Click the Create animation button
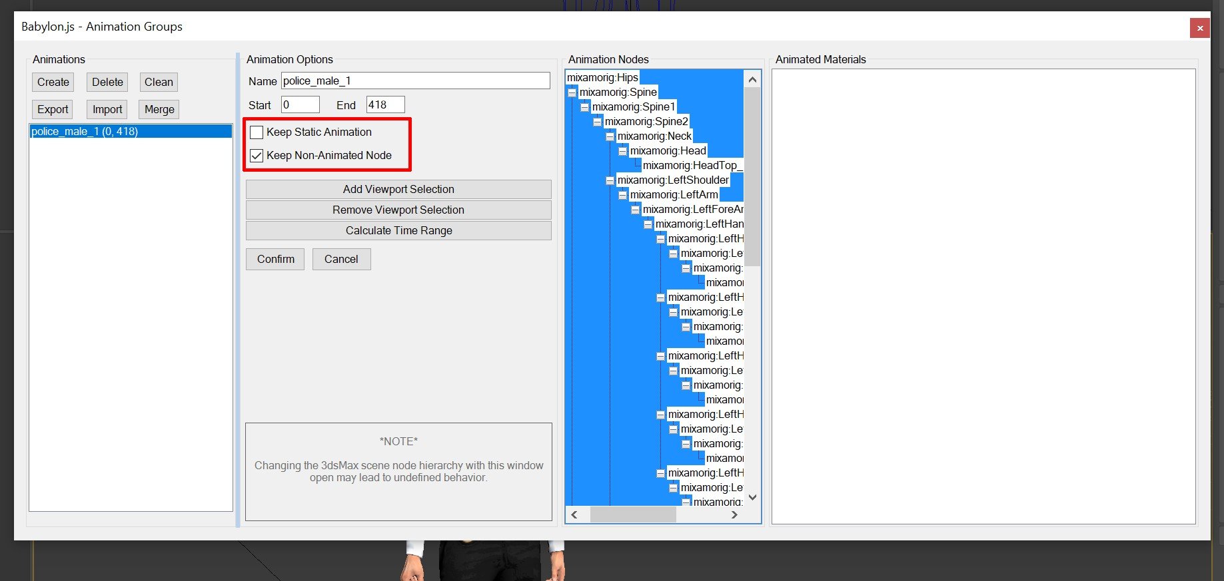Image resolution: width=1224 pixels, height=581 pixels. [53, 82]
